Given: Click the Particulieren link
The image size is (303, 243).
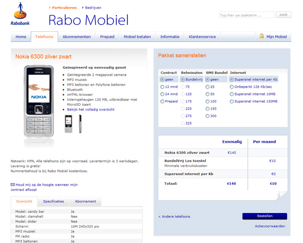Looking at the screenshot, I should point(64,8).
